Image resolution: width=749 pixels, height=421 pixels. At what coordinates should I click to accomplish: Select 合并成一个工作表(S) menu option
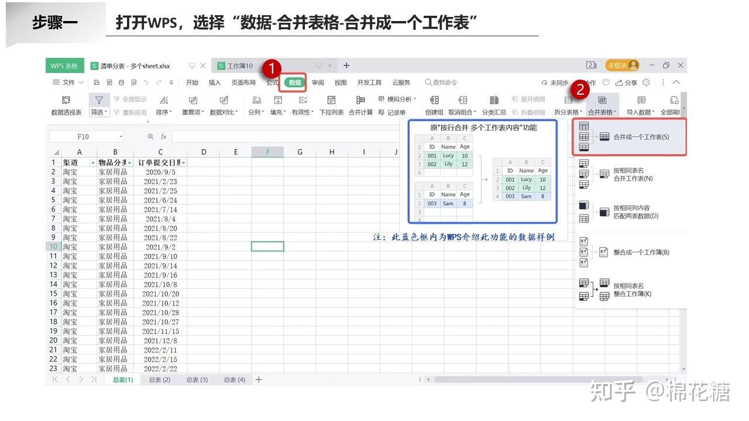pos(630,137)
